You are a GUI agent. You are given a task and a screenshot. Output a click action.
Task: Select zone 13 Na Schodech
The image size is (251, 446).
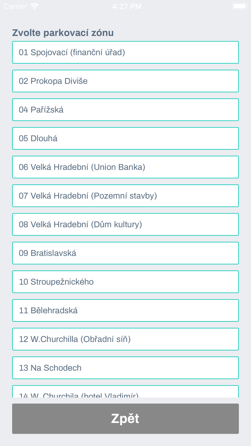125,368
